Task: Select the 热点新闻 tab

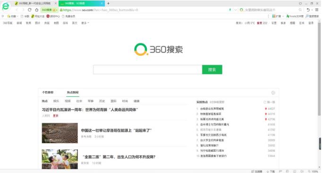Action: tap(73, 92)
